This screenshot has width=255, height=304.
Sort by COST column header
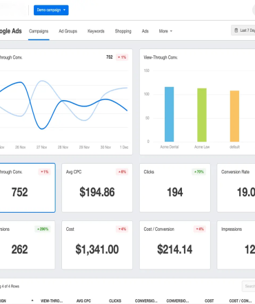tap(209, 301)
